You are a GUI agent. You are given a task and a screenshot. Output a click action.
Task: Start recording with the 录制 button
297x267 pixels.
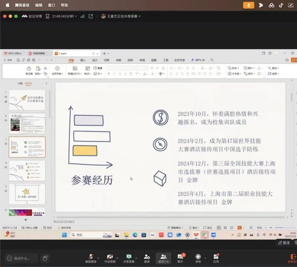coord(198,257)
